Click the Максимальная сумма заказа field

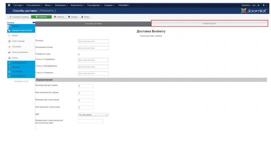click(x=86, y=108)
